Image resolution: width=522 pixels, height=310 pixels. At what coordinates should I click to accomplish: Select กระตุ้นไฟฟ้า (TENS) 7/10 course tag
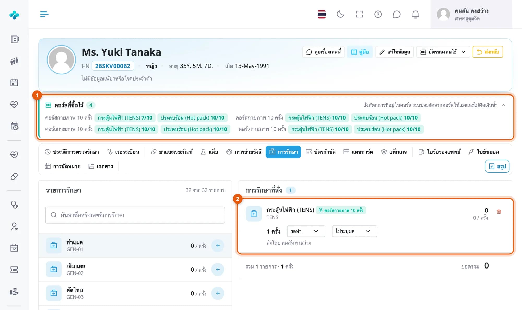click(x=125, y=118)
